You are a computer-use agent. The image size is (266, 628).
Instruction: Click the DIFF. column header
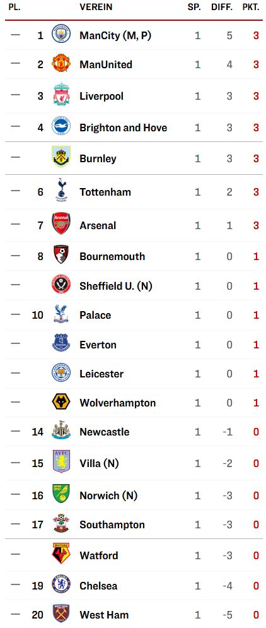coord(222,7)
